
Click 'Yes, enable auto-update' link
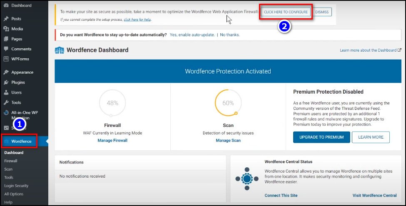pyautogui.click(x=192, y=35)
